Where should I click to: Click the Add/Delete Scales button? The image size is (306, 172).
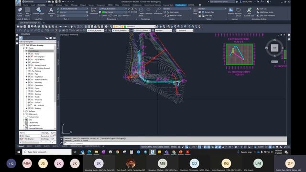(x=265, y=12)
